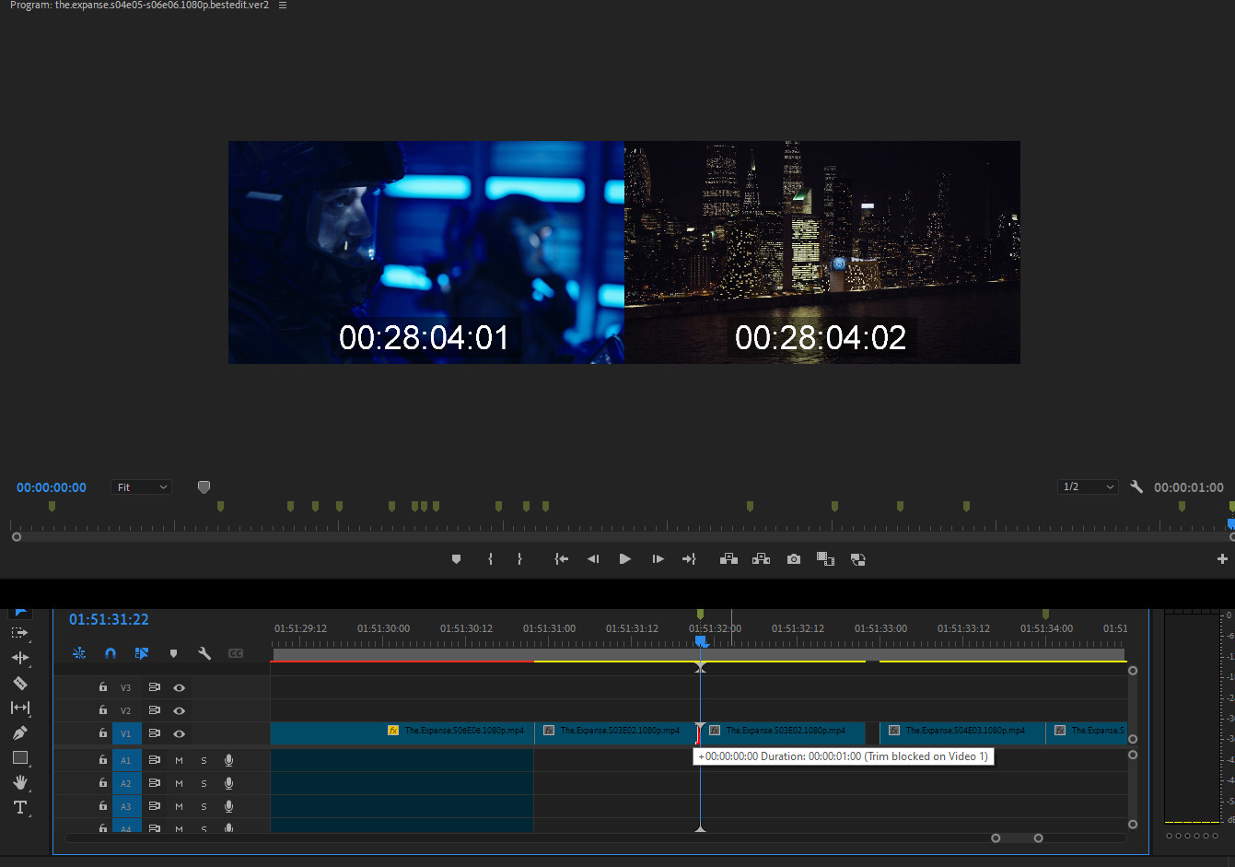Open Program monitor settings wrench
1235x867 pixels.
pyautogui.click(x=1136, y=487)
